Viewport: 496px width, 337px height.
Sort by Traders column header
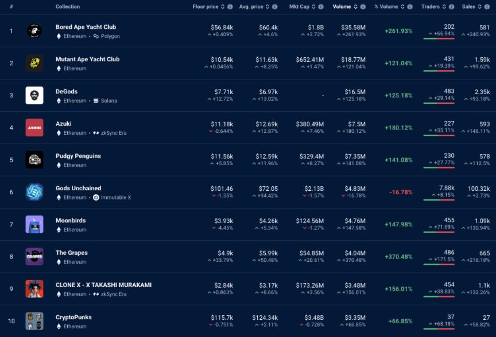coord(431,7)
